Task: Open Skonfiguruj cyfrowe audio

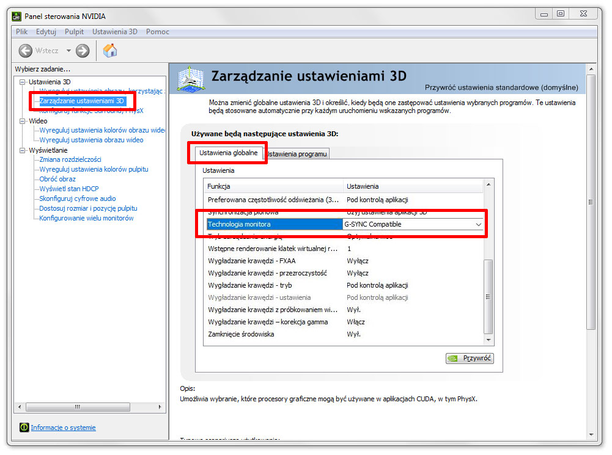Action: click(x=77, y=198)
